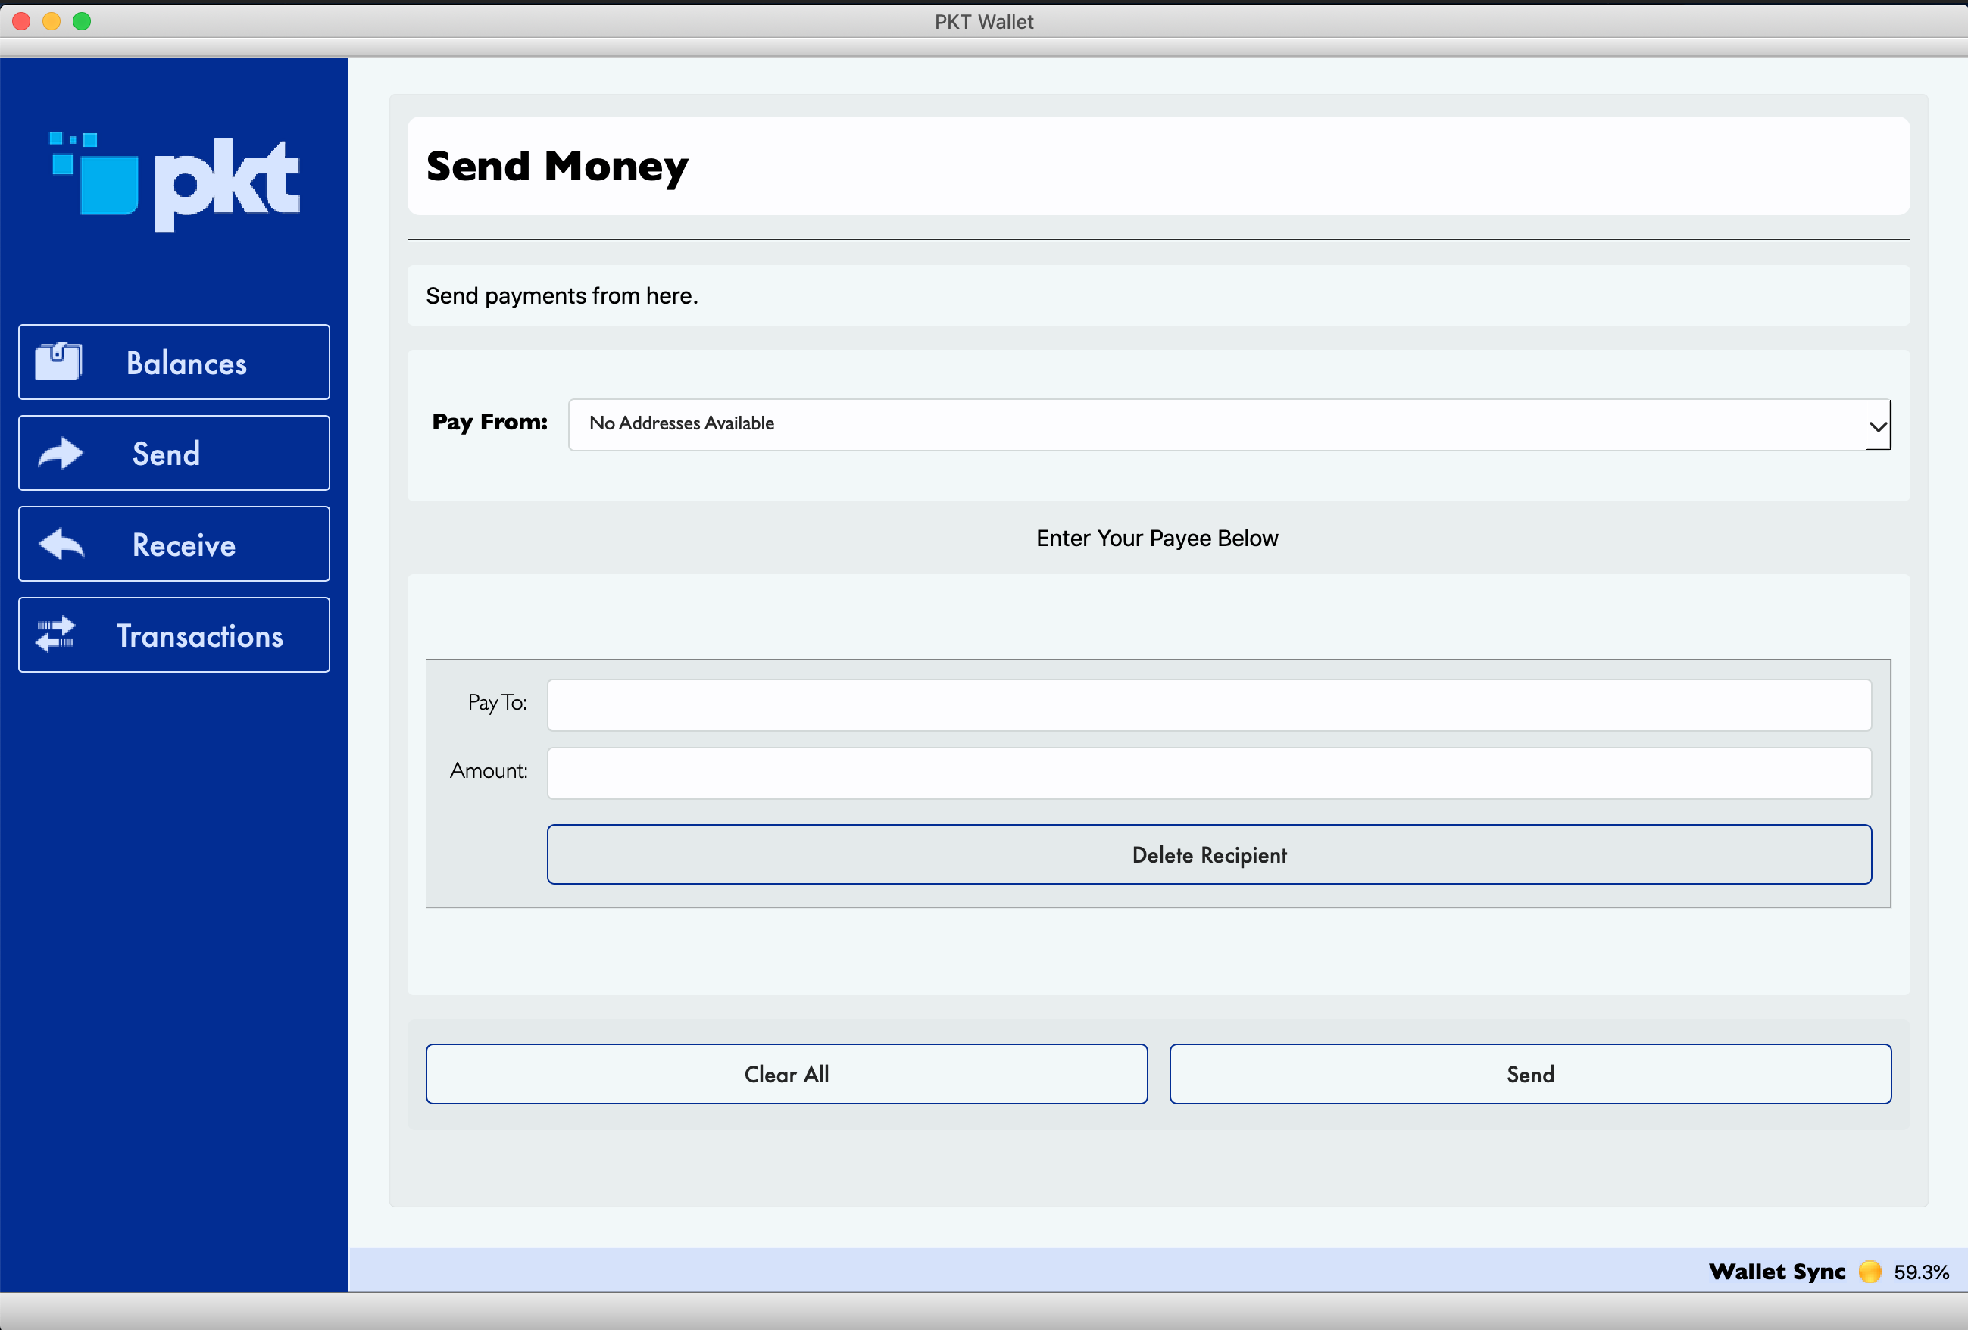Click inside the Amount field
This screenshot has width=1968, height=1330.
(x=1208, y=772)
